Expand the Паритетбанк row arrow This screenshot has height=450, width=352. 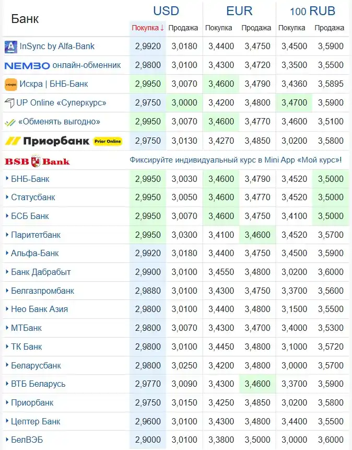(x=7, y=235)
